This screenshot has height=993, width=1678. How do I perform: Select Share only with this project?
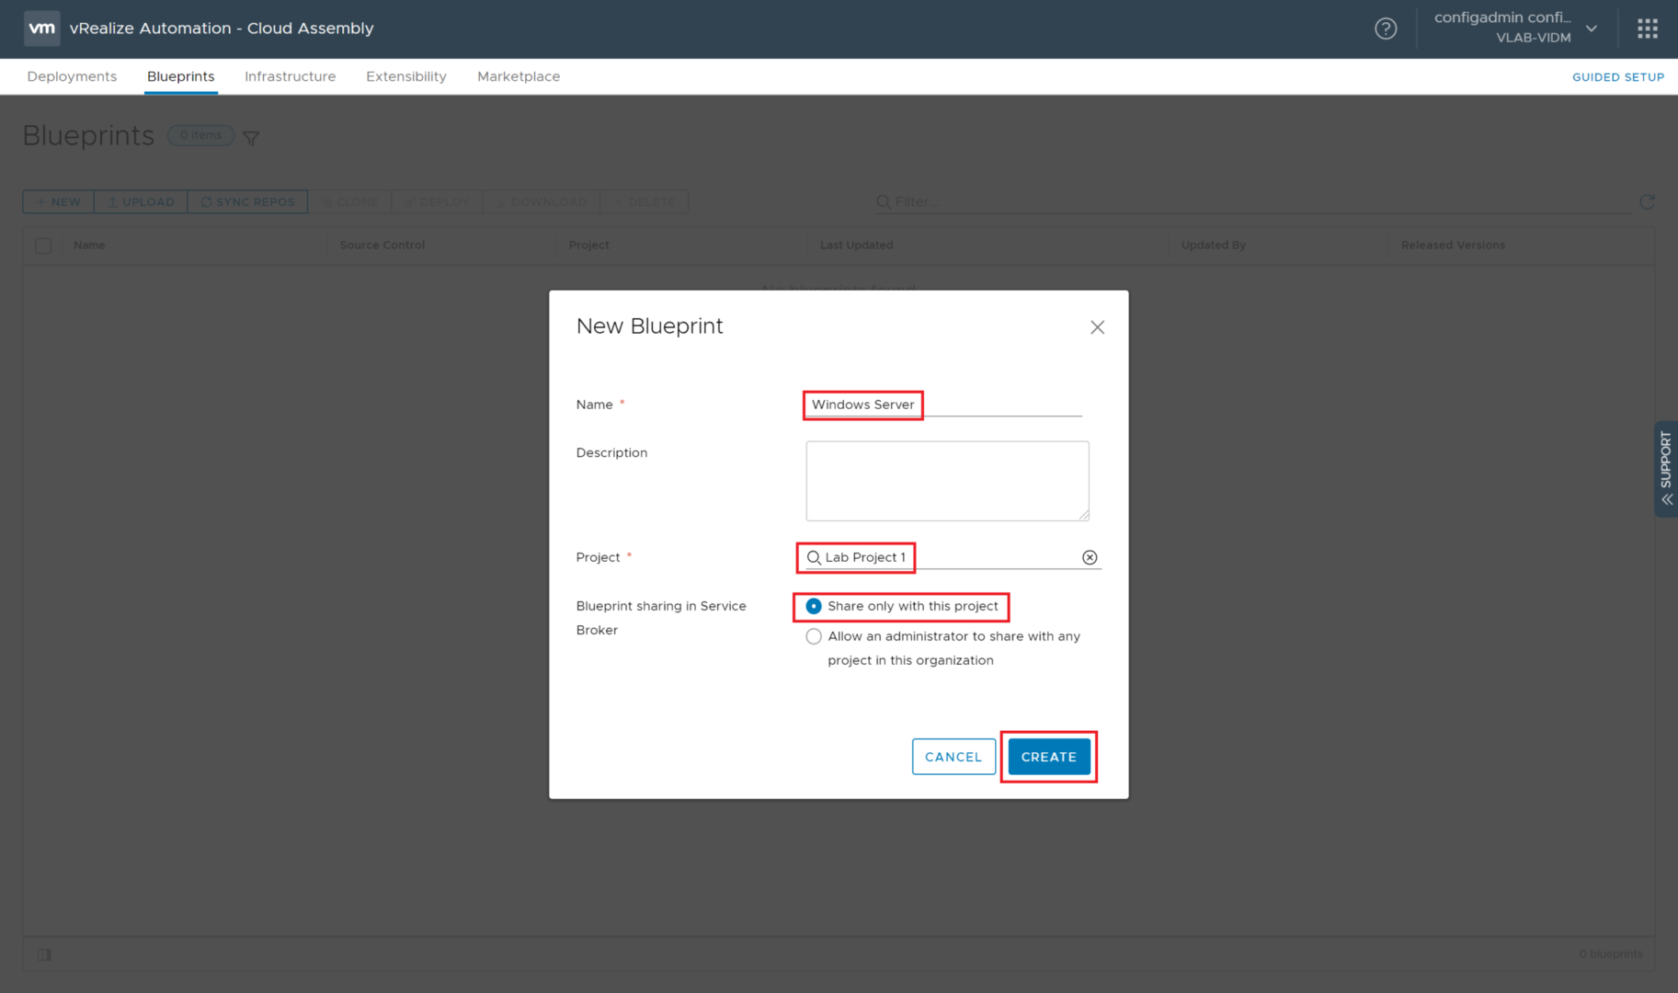click(814, 606)
